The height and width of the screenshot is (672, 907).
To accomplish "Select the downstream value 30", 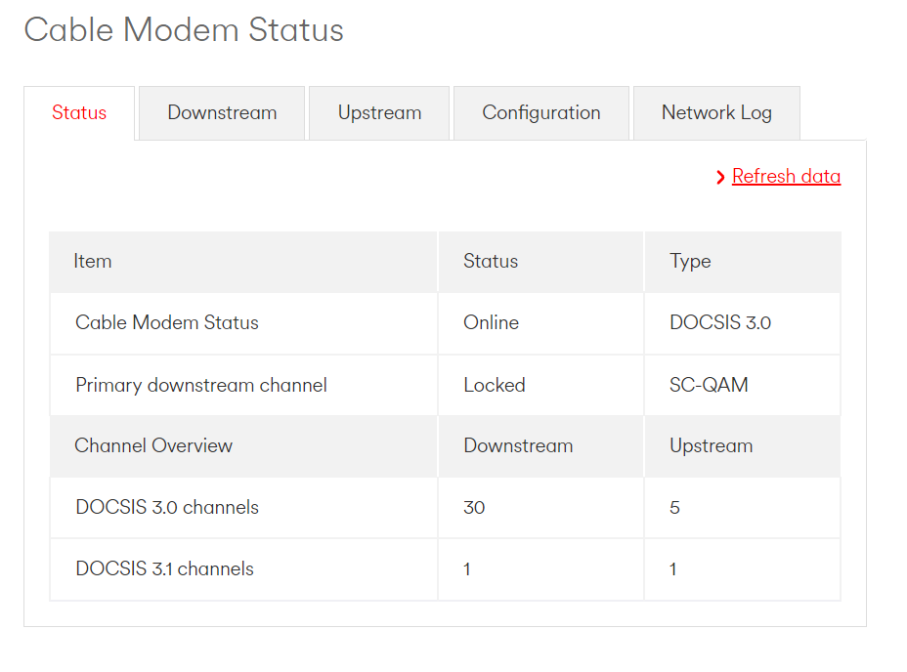I will click(x=474, y=508).
